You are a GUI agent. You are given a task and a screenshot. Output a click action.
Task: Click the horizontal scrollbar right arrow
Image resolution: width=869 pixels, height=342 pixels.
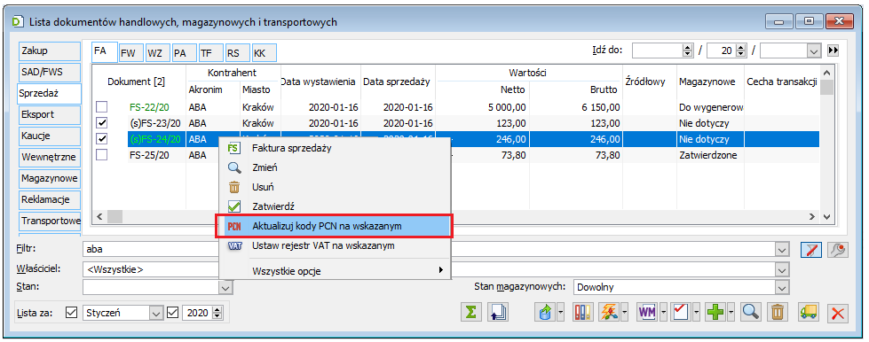812,216
